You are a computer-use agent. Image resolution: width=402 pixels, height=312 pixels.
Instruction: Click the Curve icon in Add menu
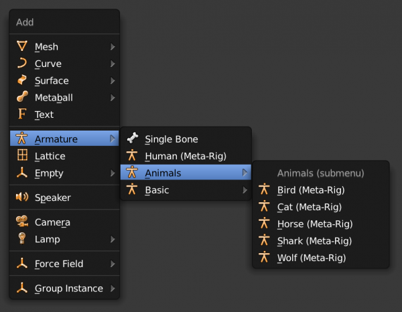(x=22, y=64)
